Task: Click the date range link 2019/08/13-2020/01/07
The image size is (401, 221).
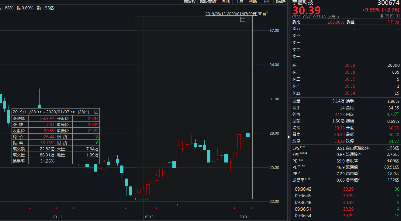Action: [231, 14]
